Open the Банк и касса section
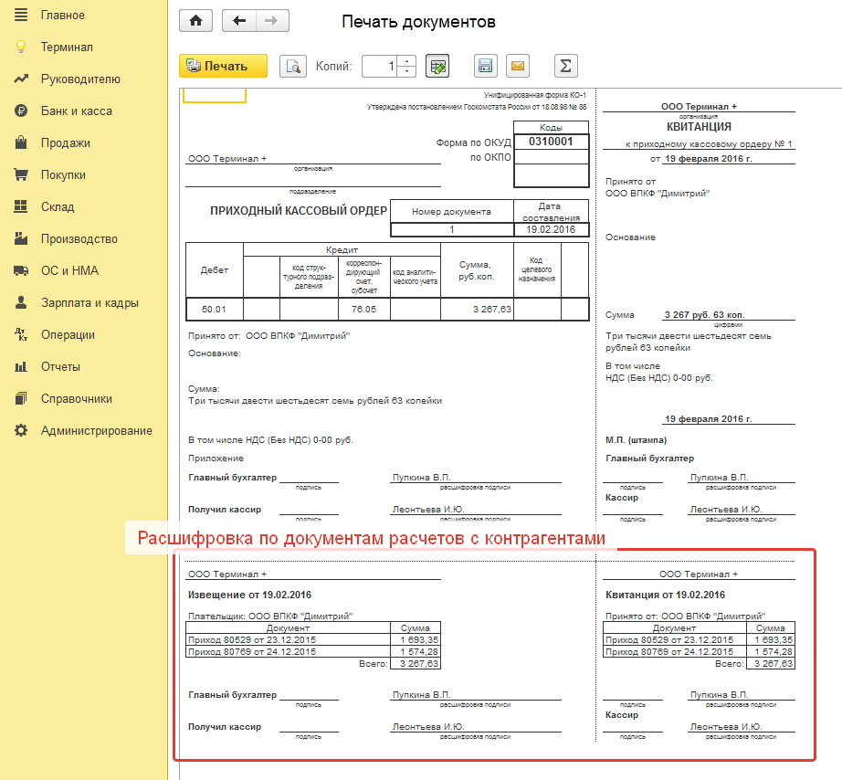 click(x=76, y=111)
